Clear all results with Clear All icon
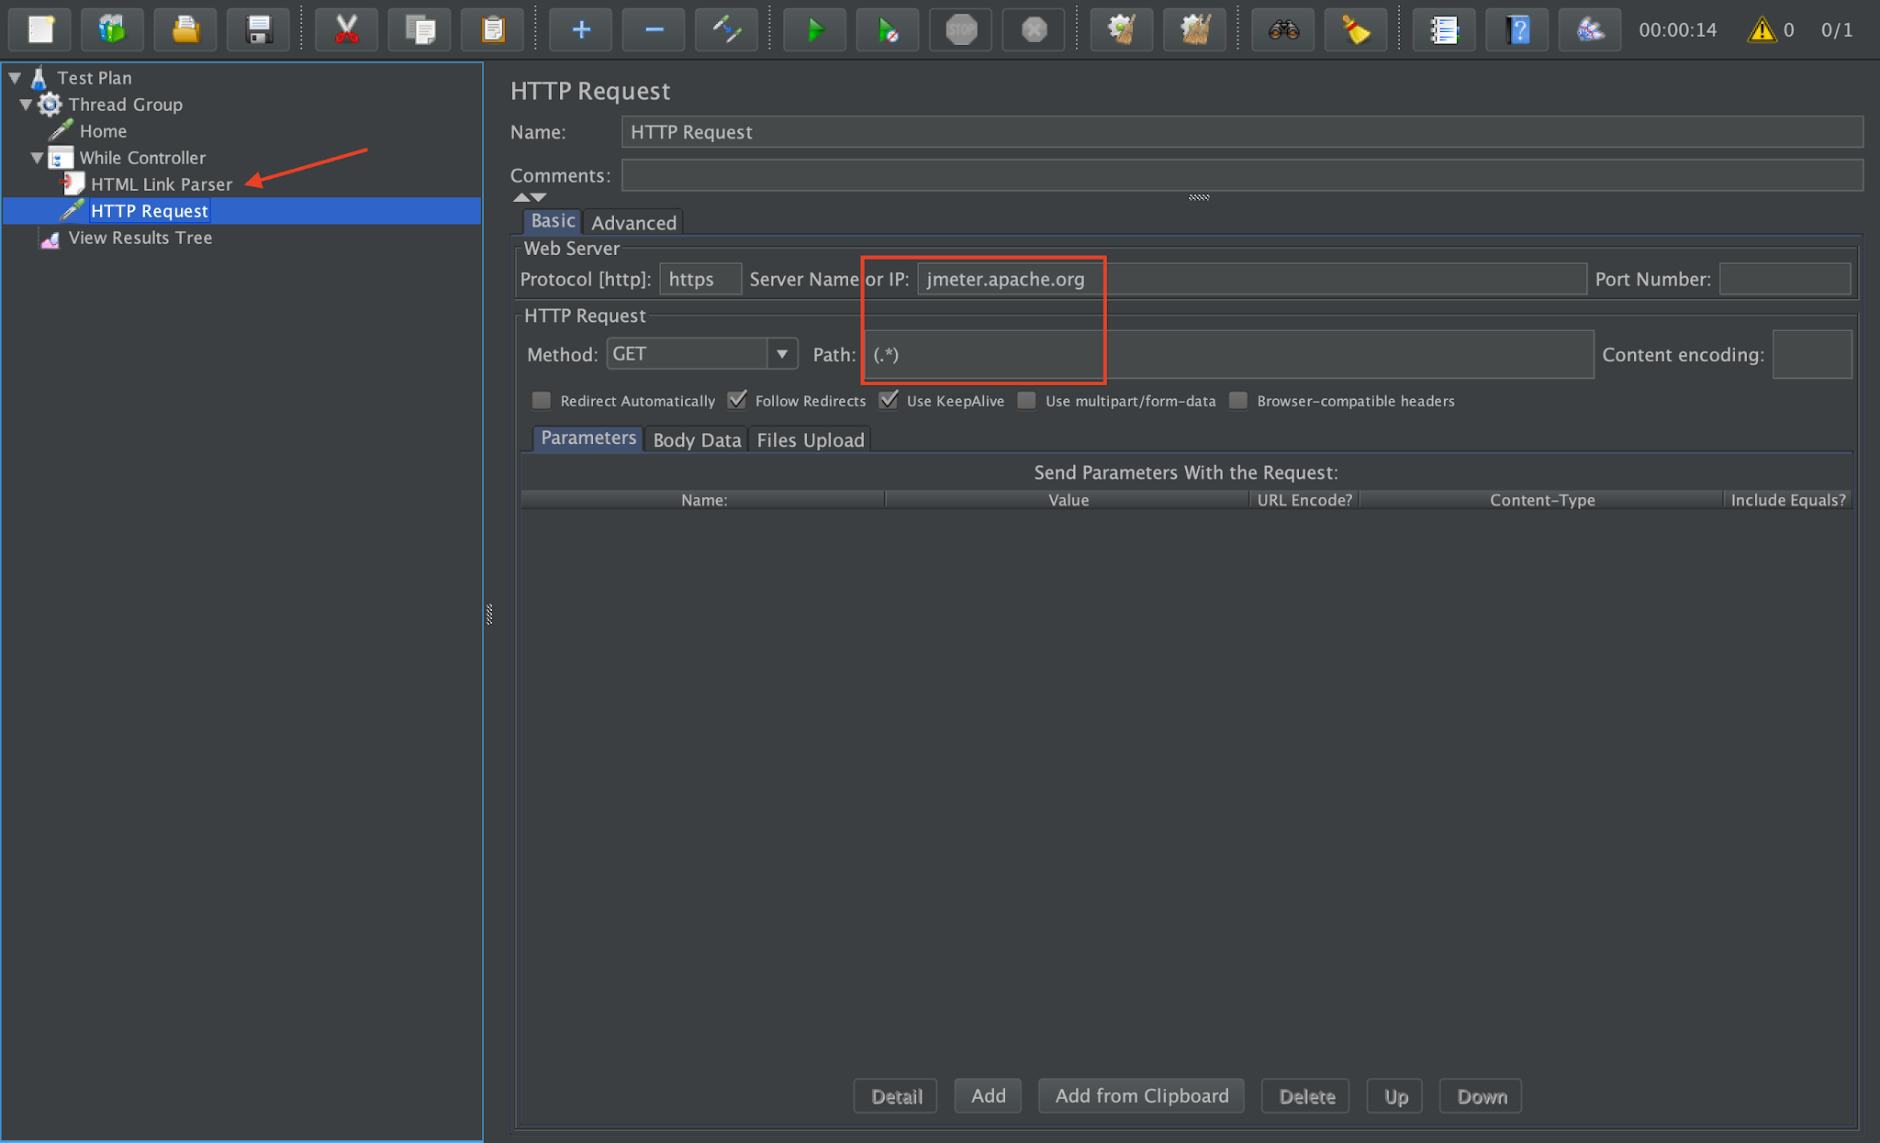This screenshot has width=1880, height=1143. (x=1194, y=29)
